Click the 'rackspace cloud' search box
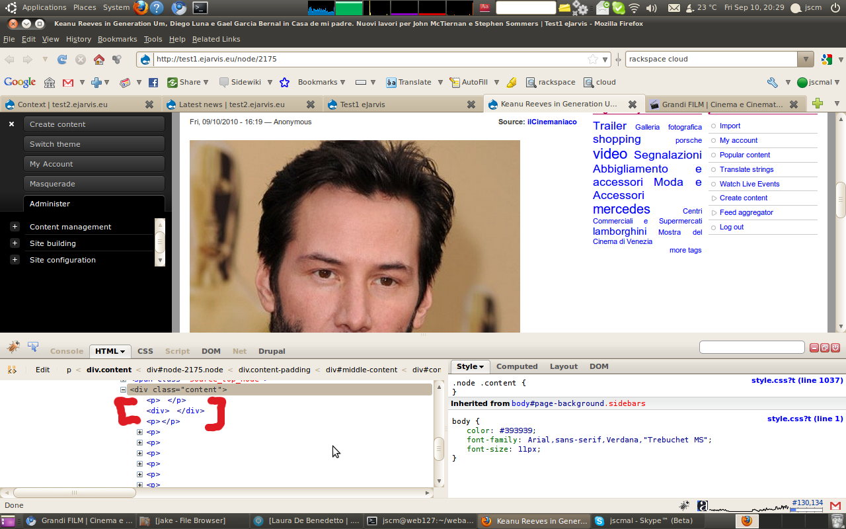This screenshot has width=846, height=529. tap(711, 59)
